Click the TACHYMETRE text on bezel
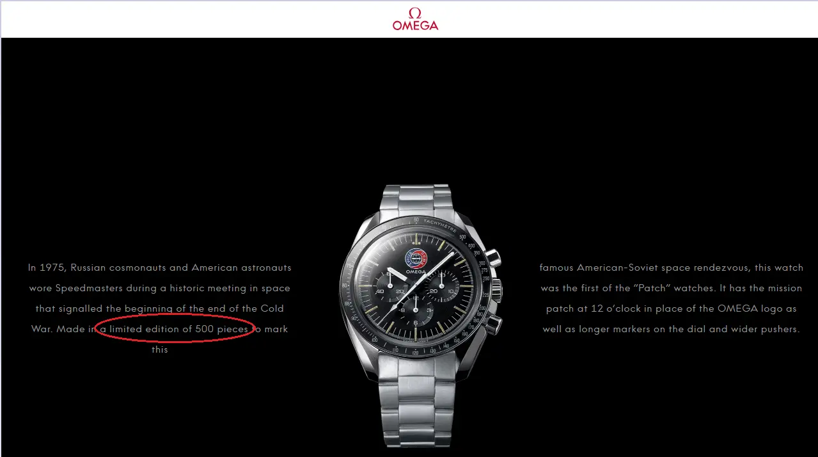Viewport: 818px width, 457px height. (439, 225)
